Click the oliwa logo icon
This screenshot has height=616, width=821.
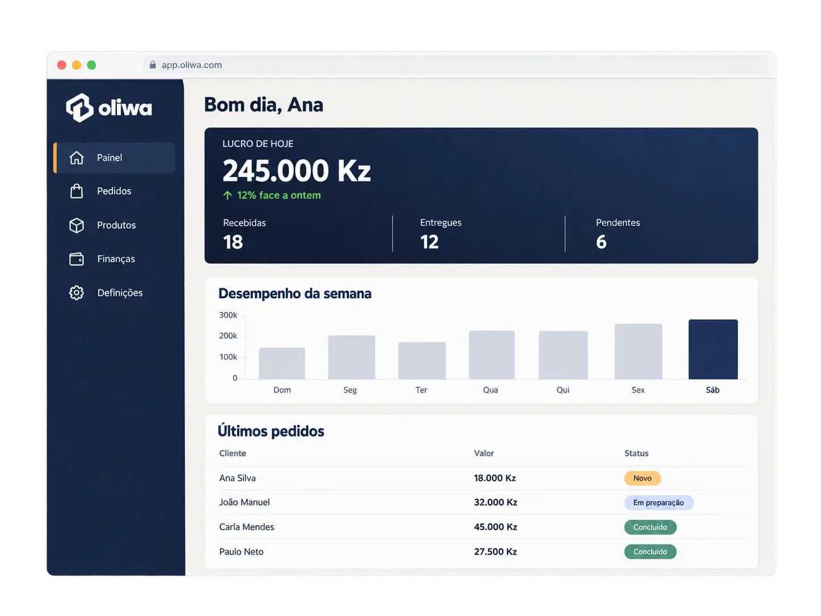pos(79,108)
